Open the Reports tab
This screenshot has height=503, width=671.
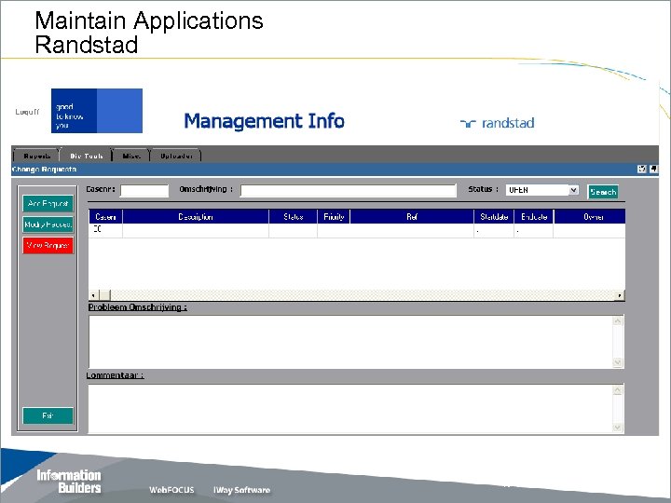[36, 156]
